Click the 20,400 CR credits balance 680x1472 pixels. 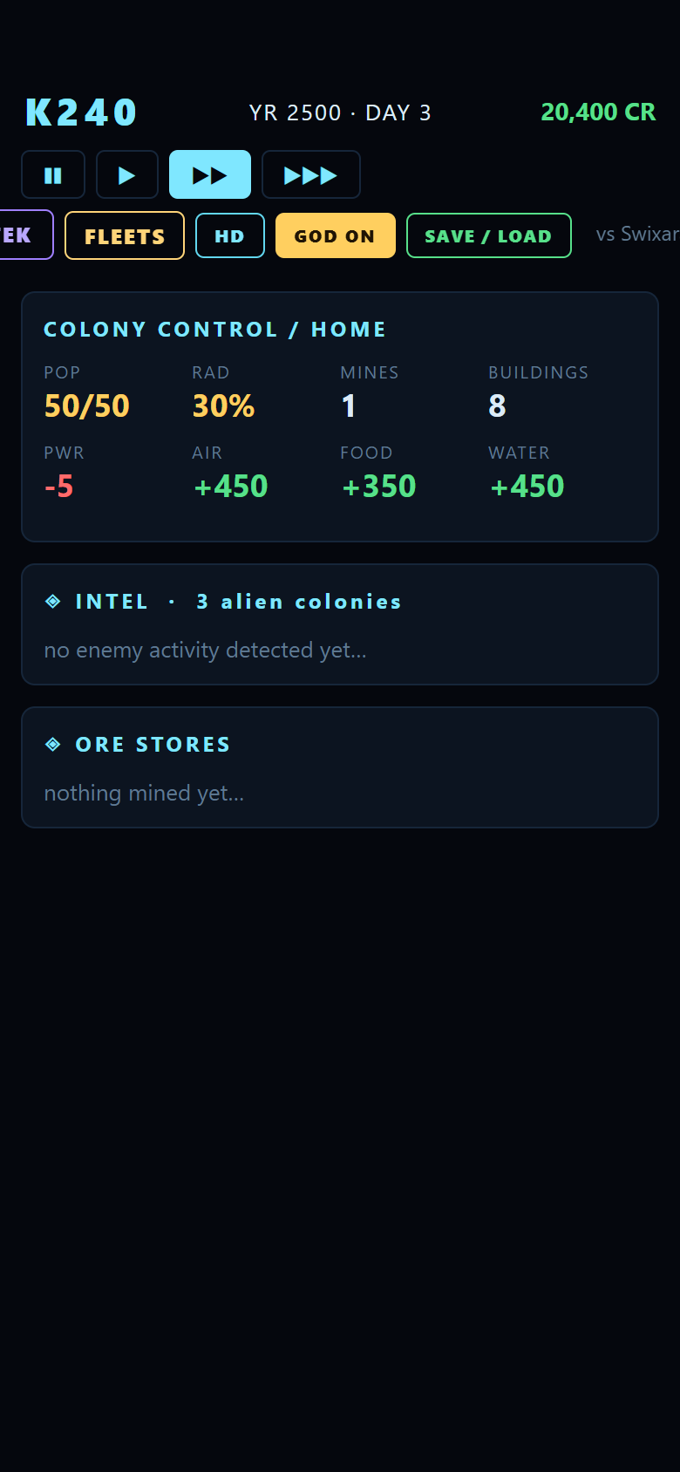pos(598,112)
